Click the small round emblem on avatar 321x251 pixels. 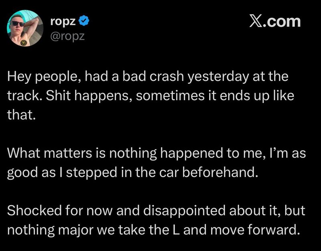point(24,43)
